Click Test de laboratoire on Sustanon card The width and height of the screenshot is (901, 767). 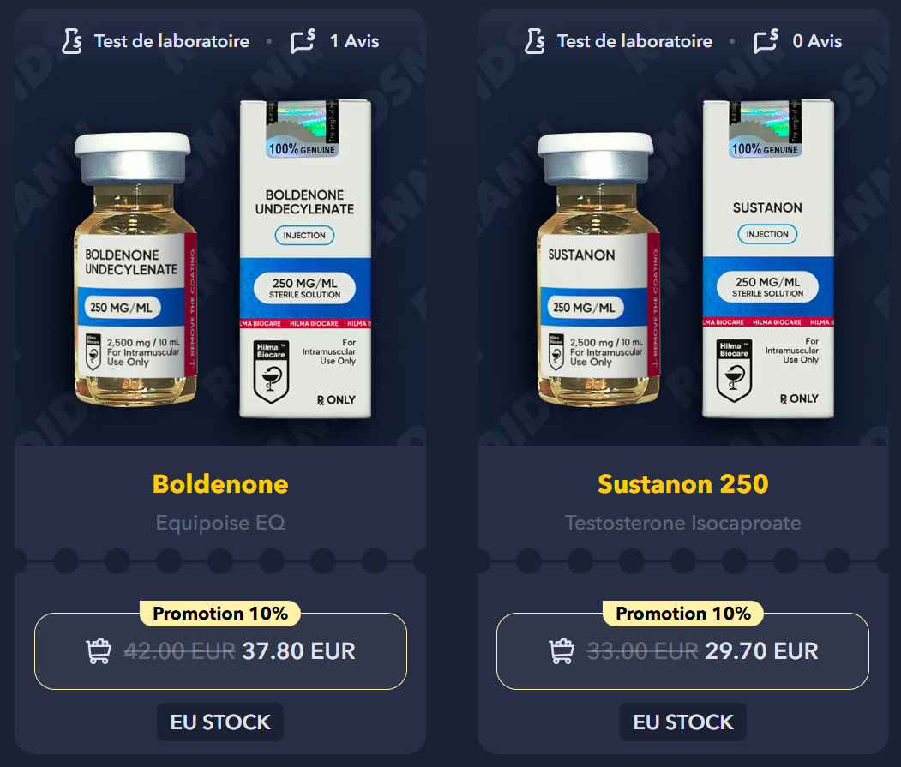tap(634, 41)
